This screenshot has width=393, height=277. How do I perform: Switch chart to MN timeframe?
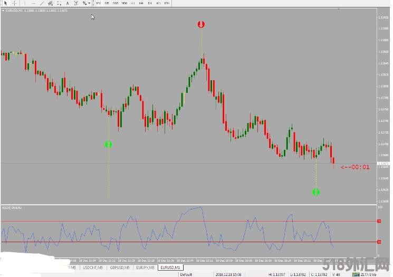pyautogui.click(x=167, y=3)
